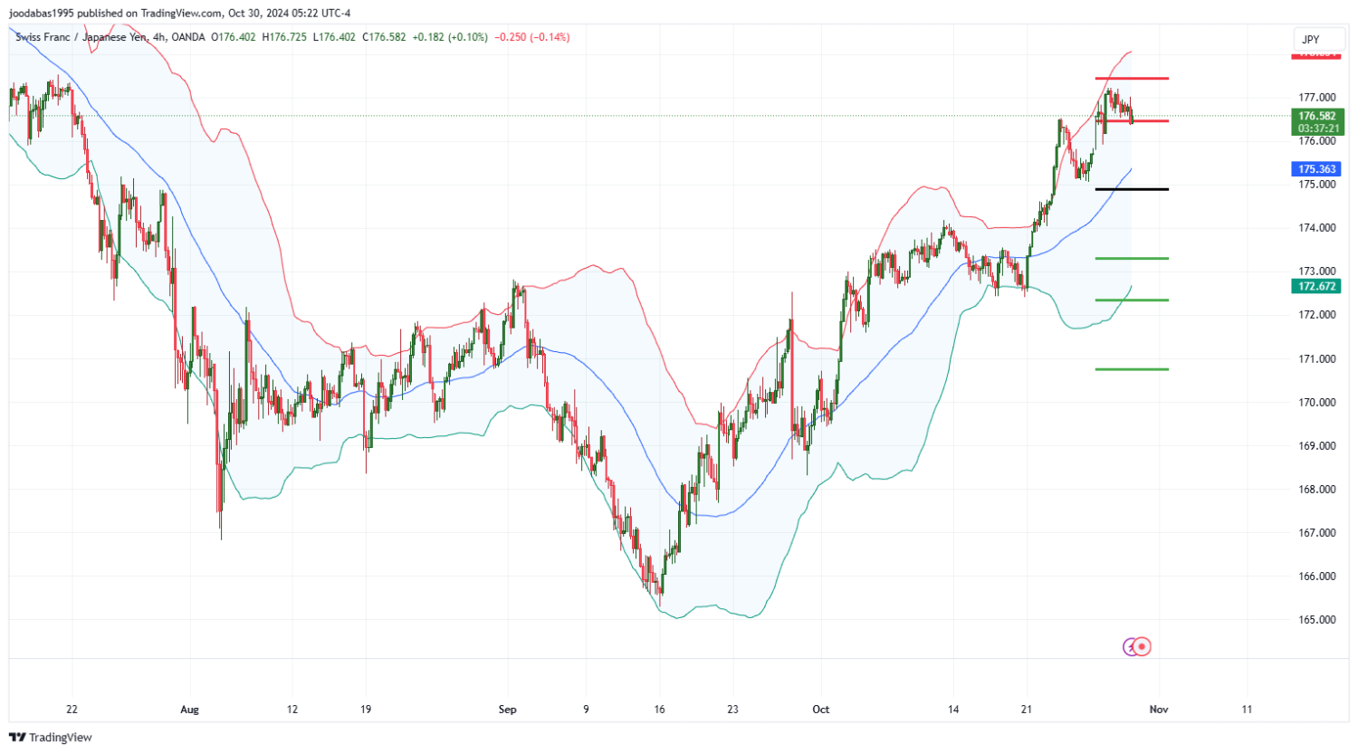The width and height of the screenshot is (1358, 753).
Task: Click the 169.000 price axis label
Action: (x=1317, y=445)
